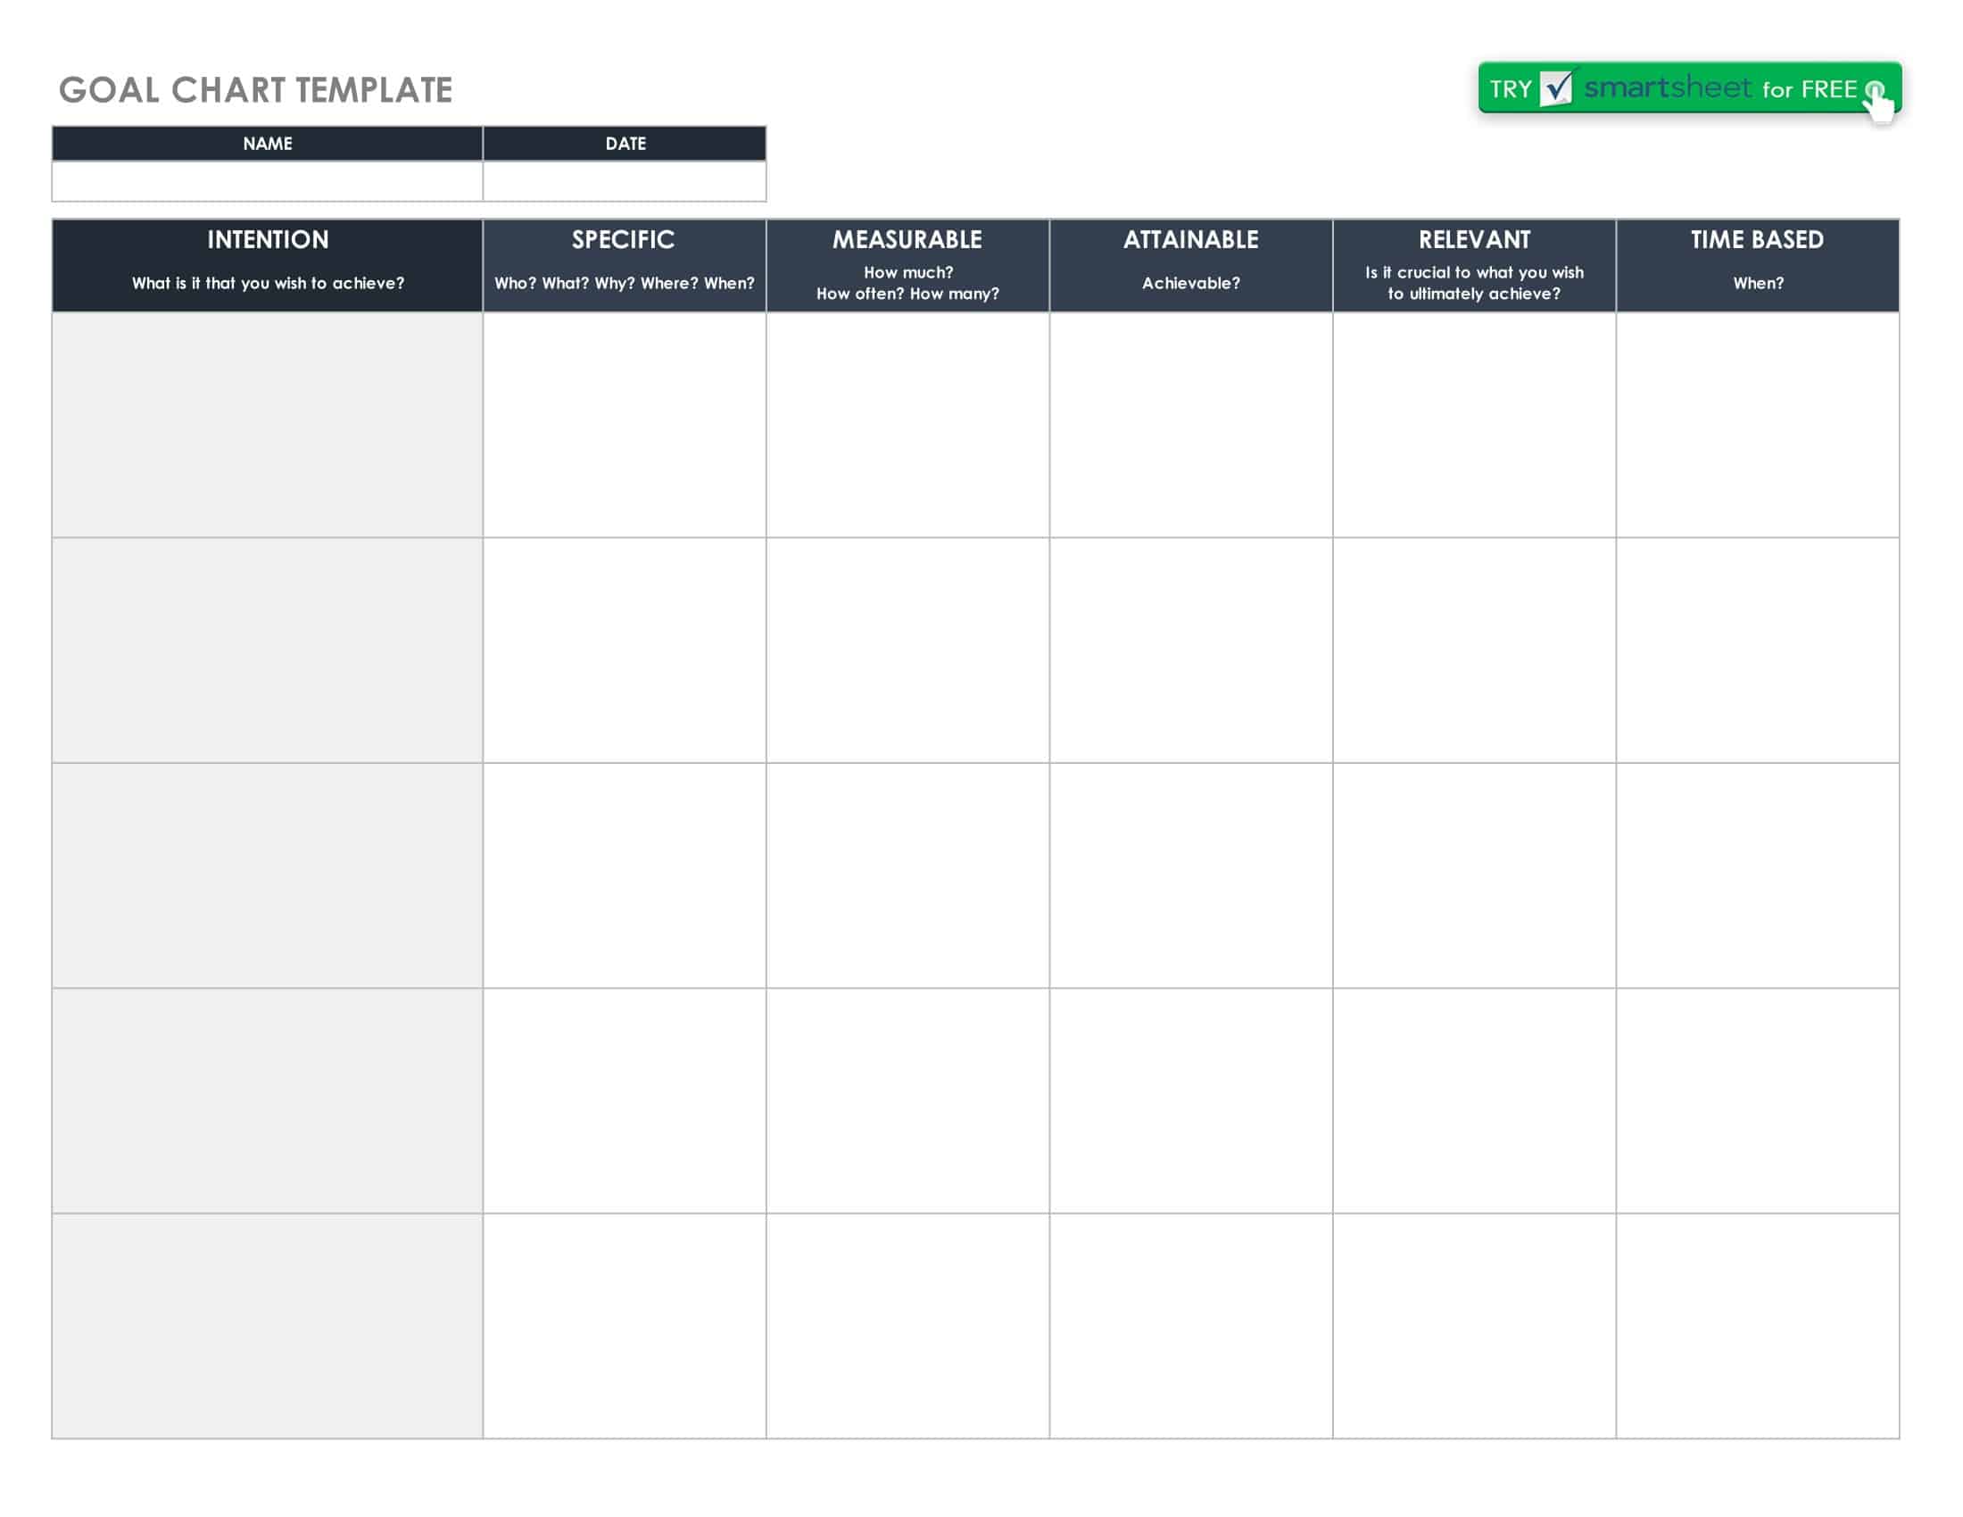Screen dimensions: 1963x1517
Task: Click the green TRY text
Action: pos(1514,89)
